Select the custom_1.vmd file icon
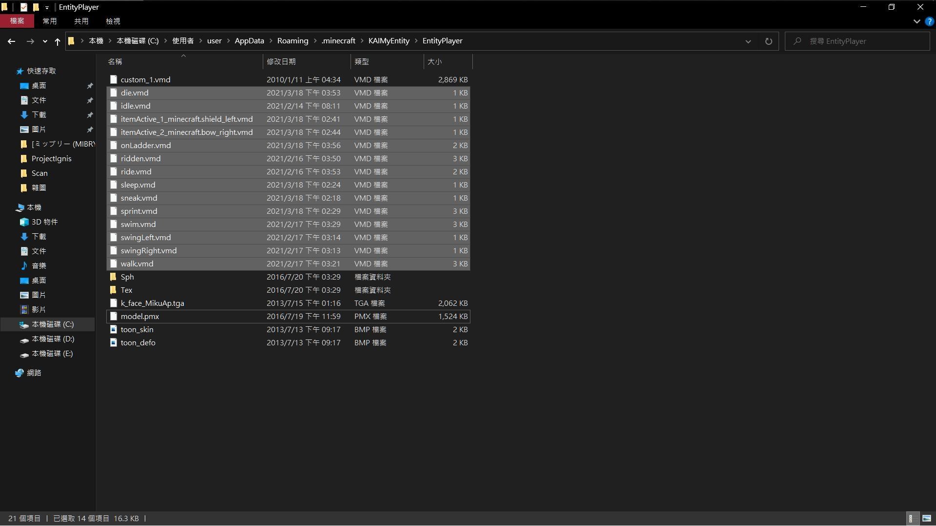This screenshot has height=526, width=936. 114,79
